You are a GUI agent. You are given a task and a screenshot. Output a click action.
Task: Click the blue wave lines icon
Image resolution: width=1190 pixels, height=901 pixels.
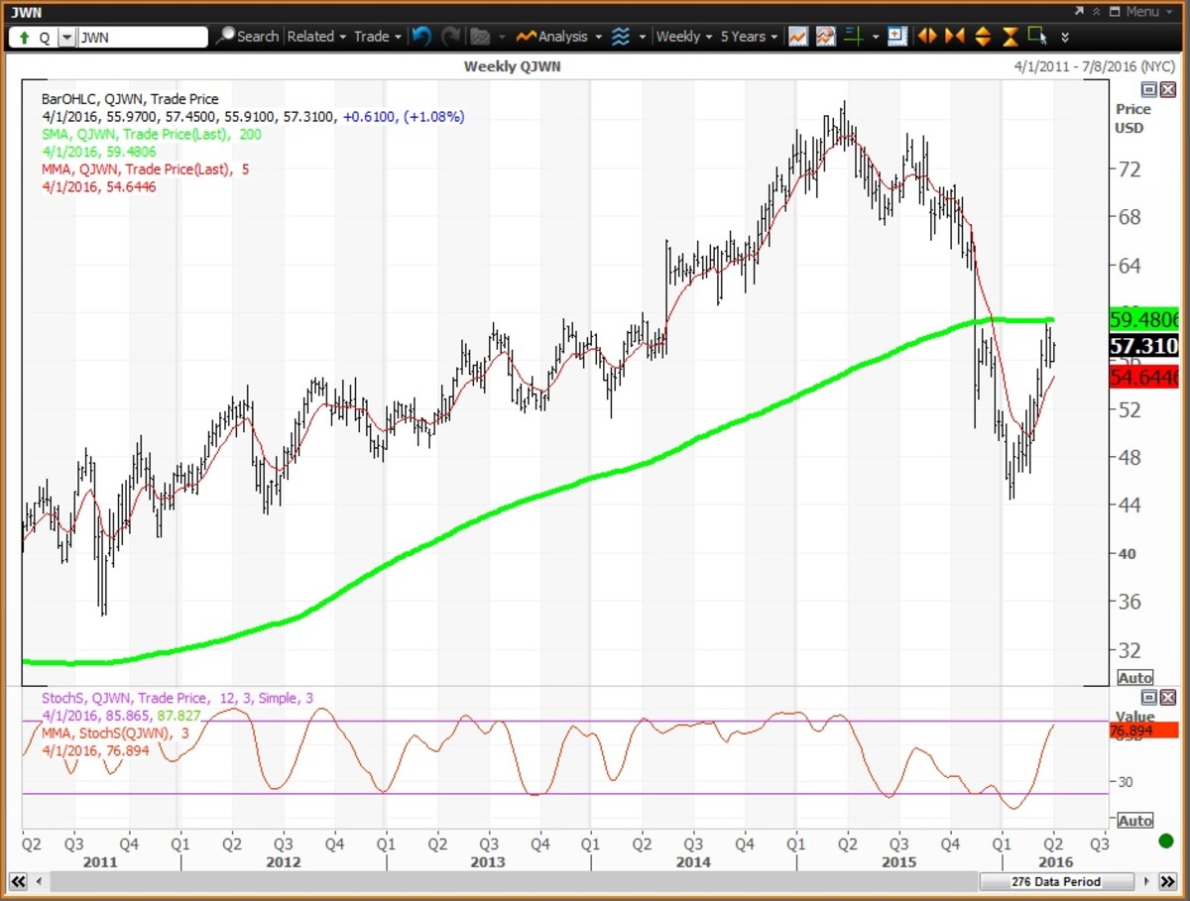621,37
